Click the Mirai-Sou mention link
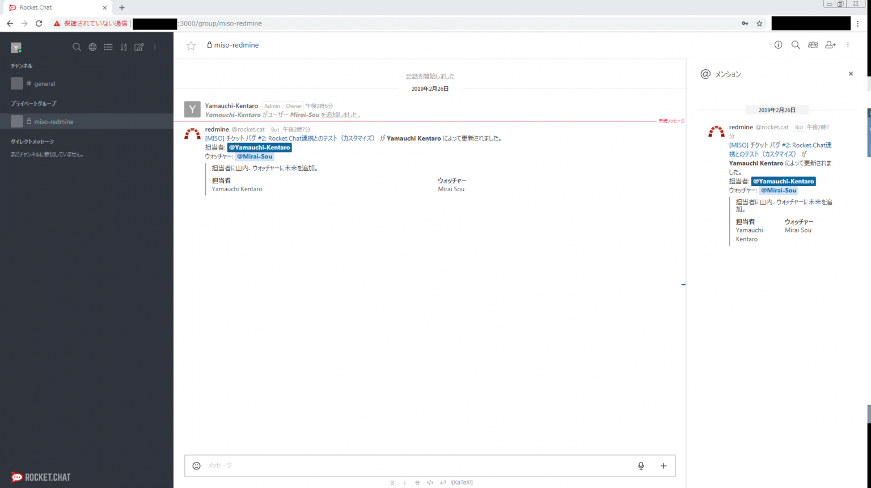Screen dimensions: 871x488 coord(254,156)
